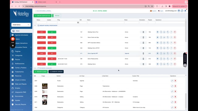The width and height of the screenshot is (198, 111).
Task: Refresh the WebApp Demo Fitur device
Action: pyautogui.click(x=171, y=32)
